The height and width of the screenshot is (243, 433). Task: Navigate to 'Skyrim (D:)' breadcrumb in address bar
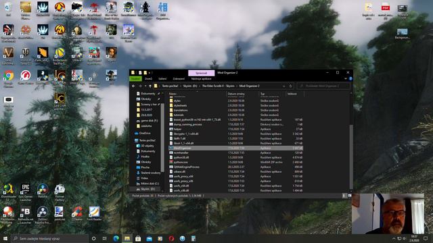tap(190, 86)
